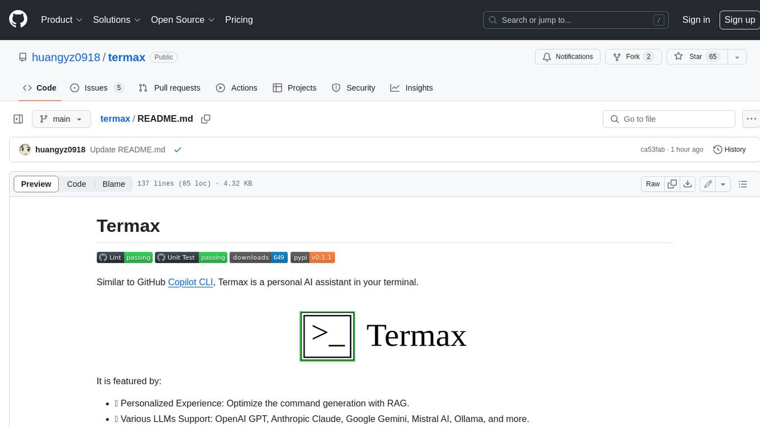Screen dimensions: 760x427
Task: Click the downloads 649 badge
Action: pyautogui.click(x=259, y=257)
